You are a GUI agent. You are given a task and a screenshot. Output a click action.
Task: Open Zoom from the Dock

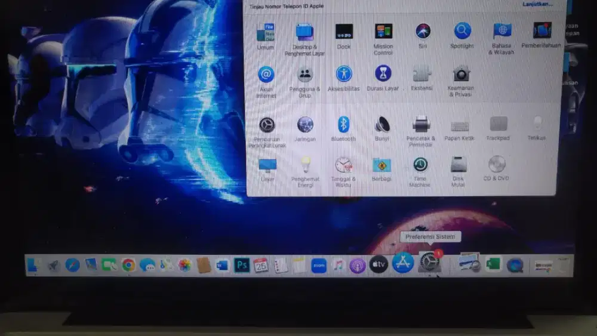tap(319, 265)
